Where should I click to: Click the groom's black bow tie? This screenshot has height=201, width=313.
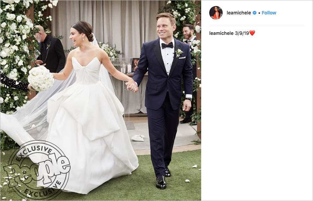(167, 45)
